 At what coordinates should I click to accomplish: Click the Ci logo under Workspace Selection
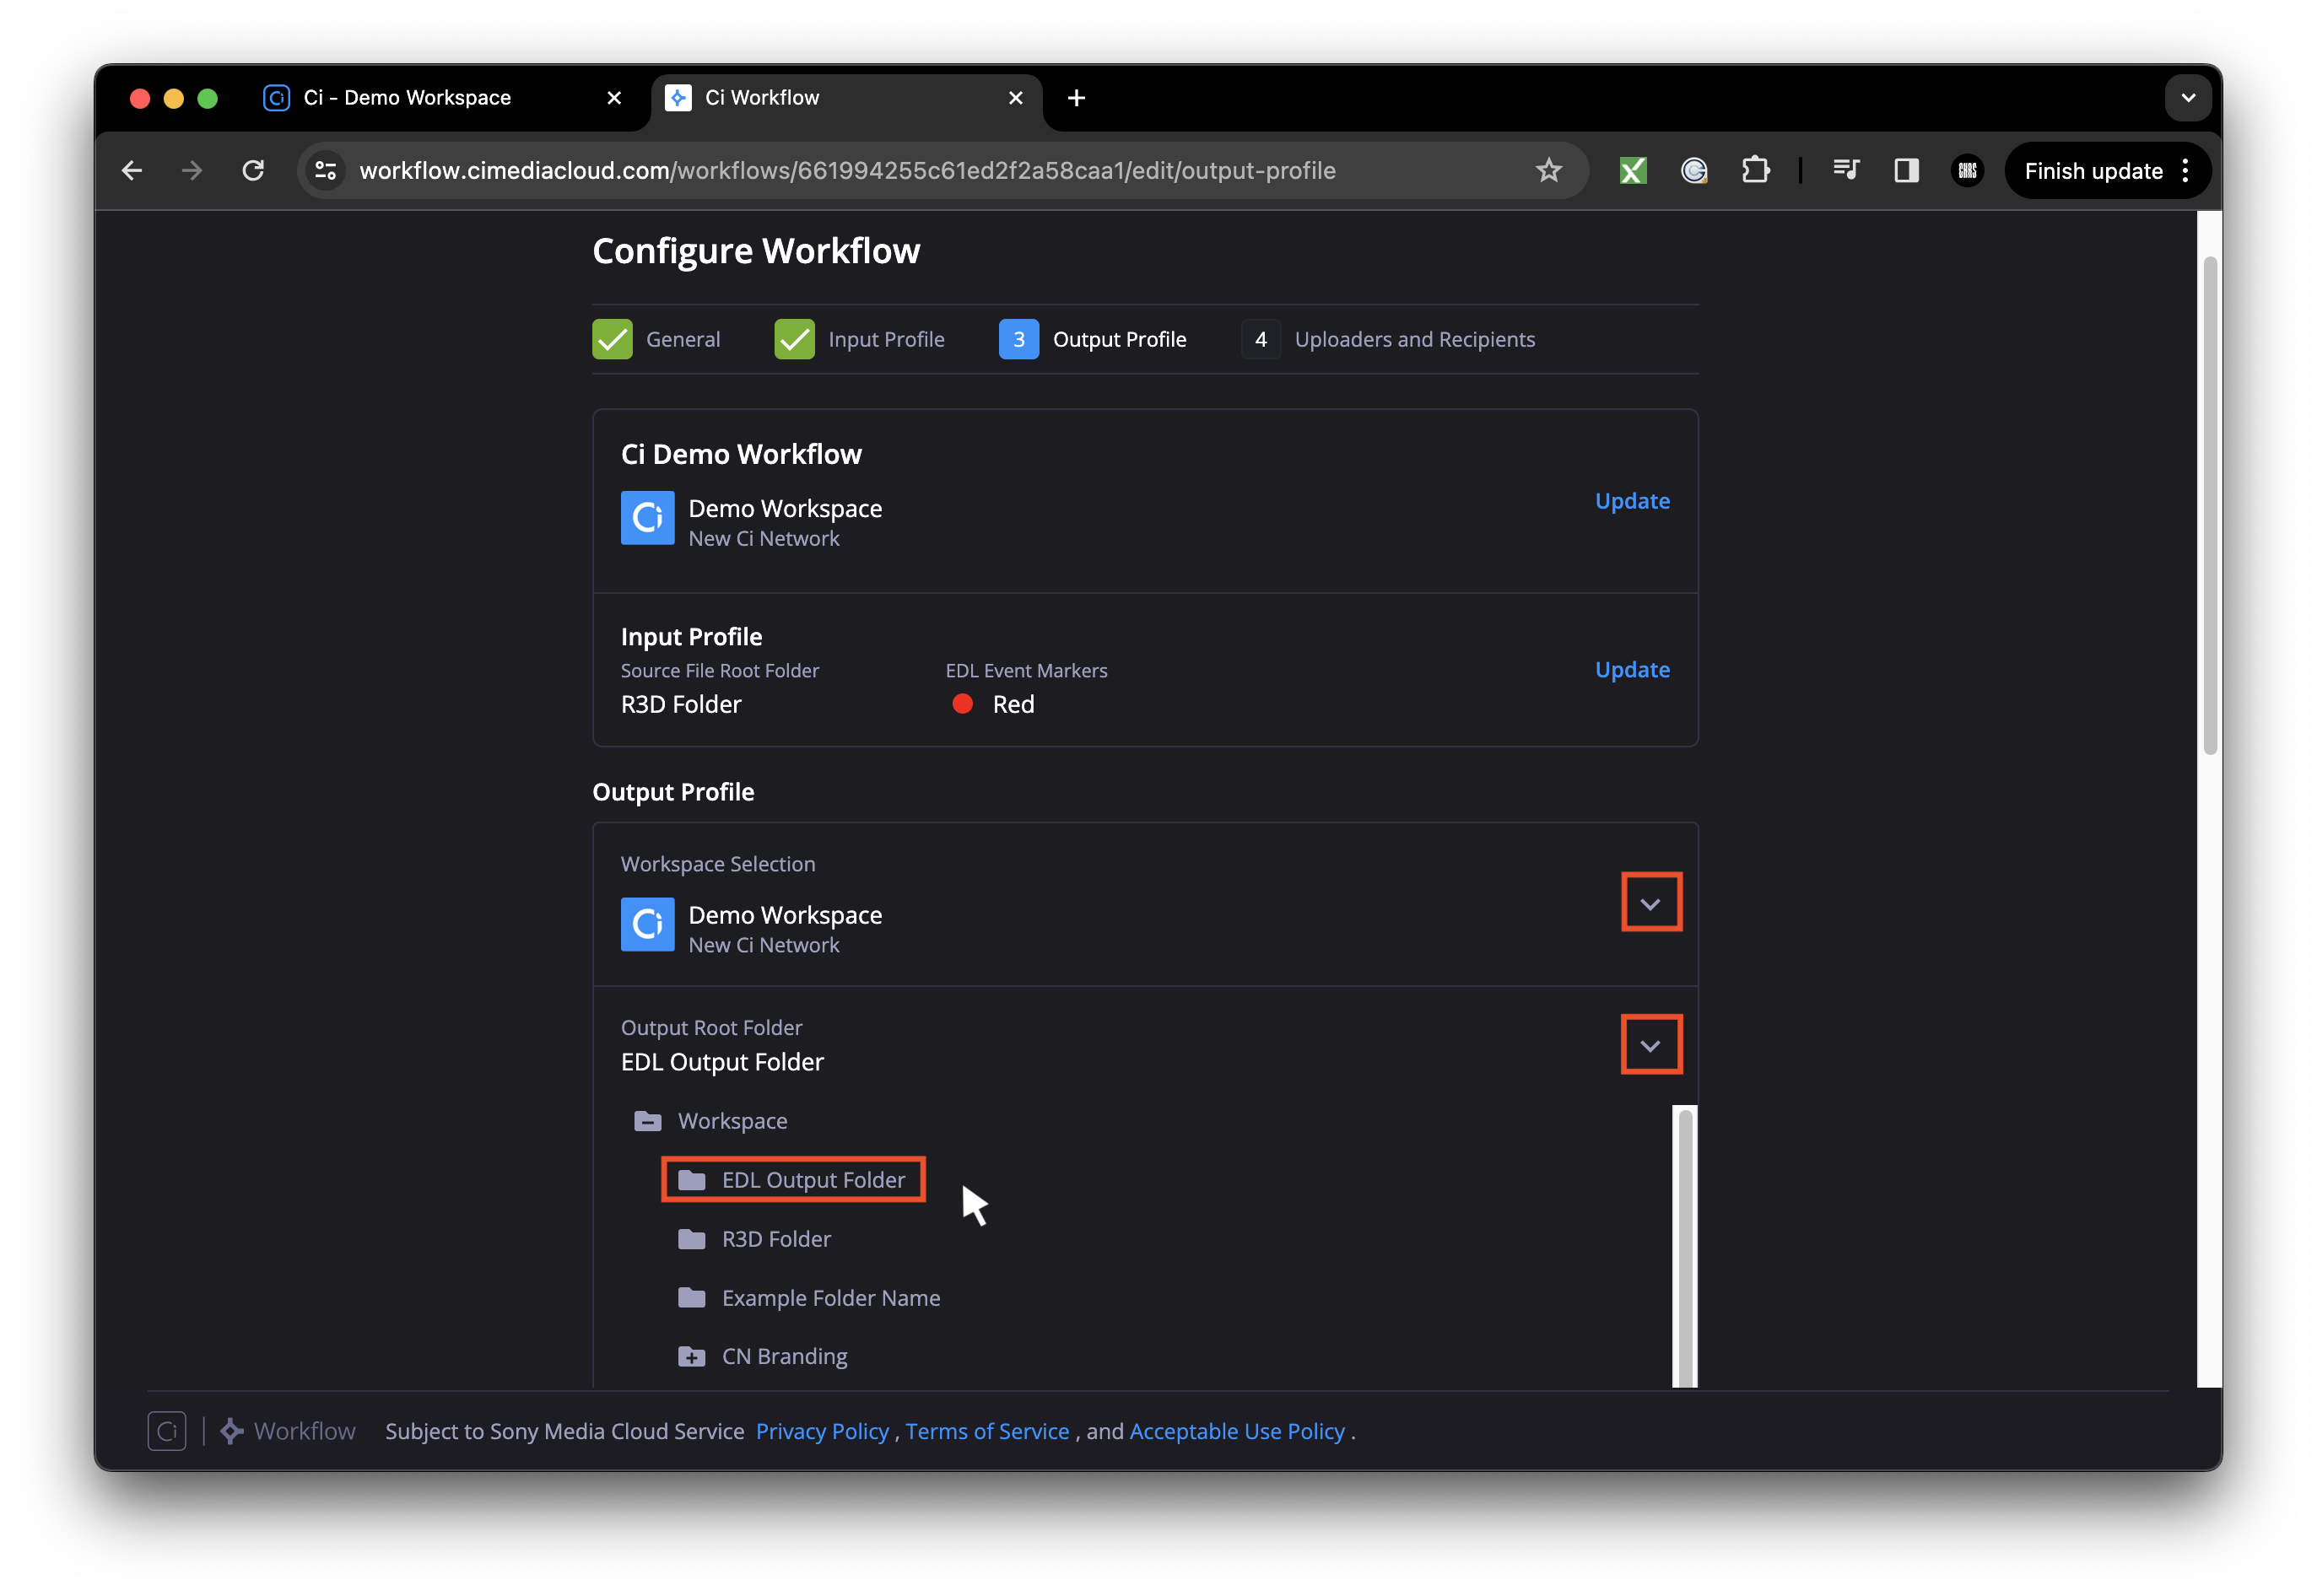point(647,924)
